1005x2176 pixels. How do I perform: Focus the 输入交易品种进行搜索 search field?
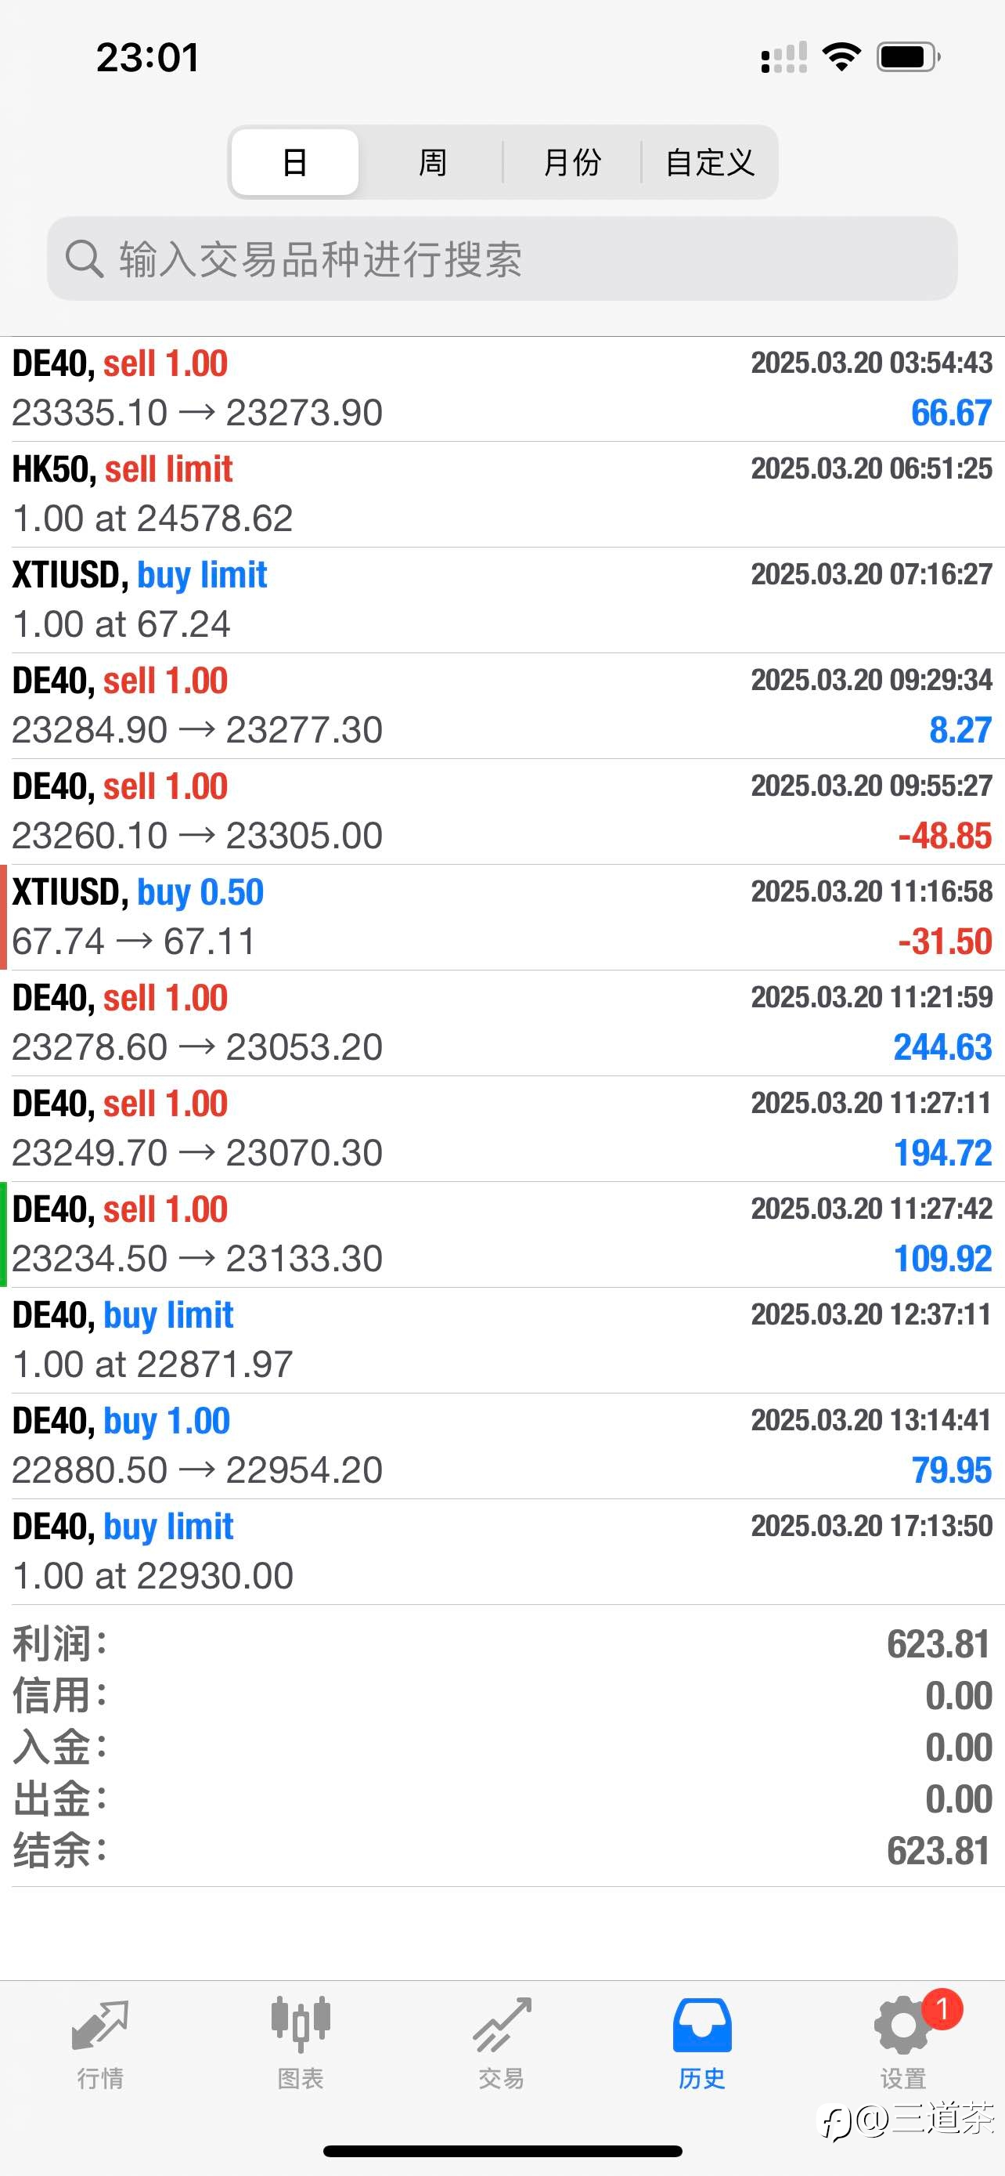tap(523, 258)
